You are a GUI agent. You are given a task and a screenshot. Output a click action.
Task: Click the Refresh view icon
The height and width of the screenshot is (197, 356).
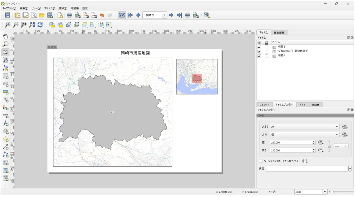coord(40,25)
